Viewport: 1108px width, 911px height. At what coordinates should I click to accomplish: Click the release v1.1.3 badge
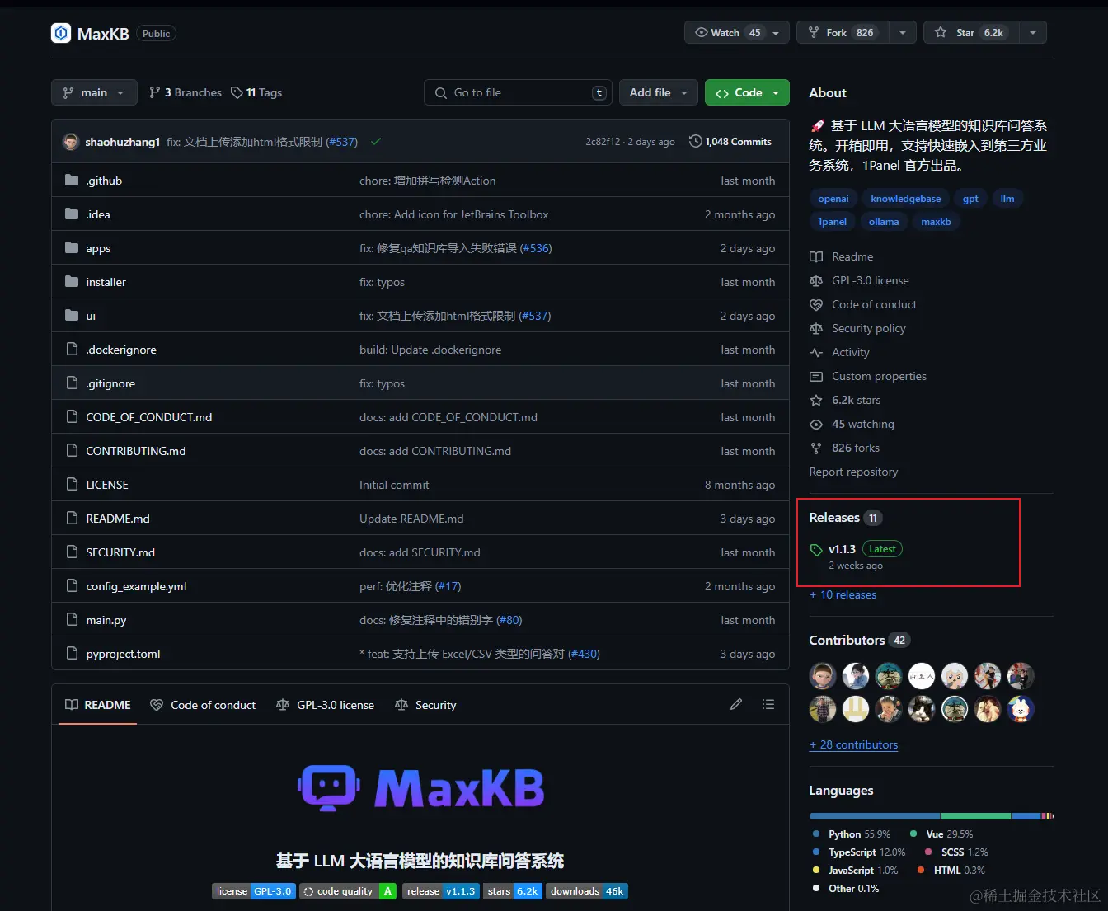(441, 891)
